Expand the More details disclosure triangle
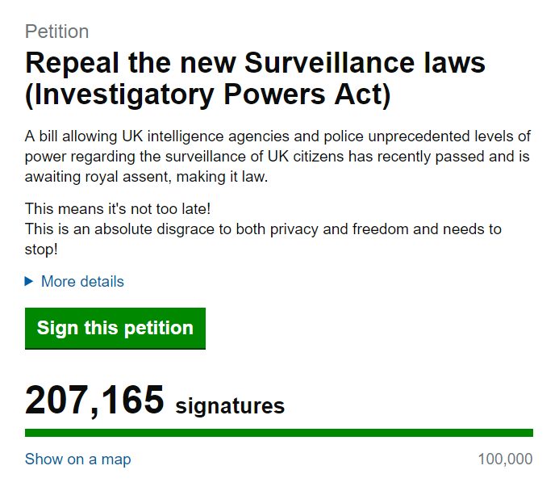 pyautogui.click(x=30, y=282)
